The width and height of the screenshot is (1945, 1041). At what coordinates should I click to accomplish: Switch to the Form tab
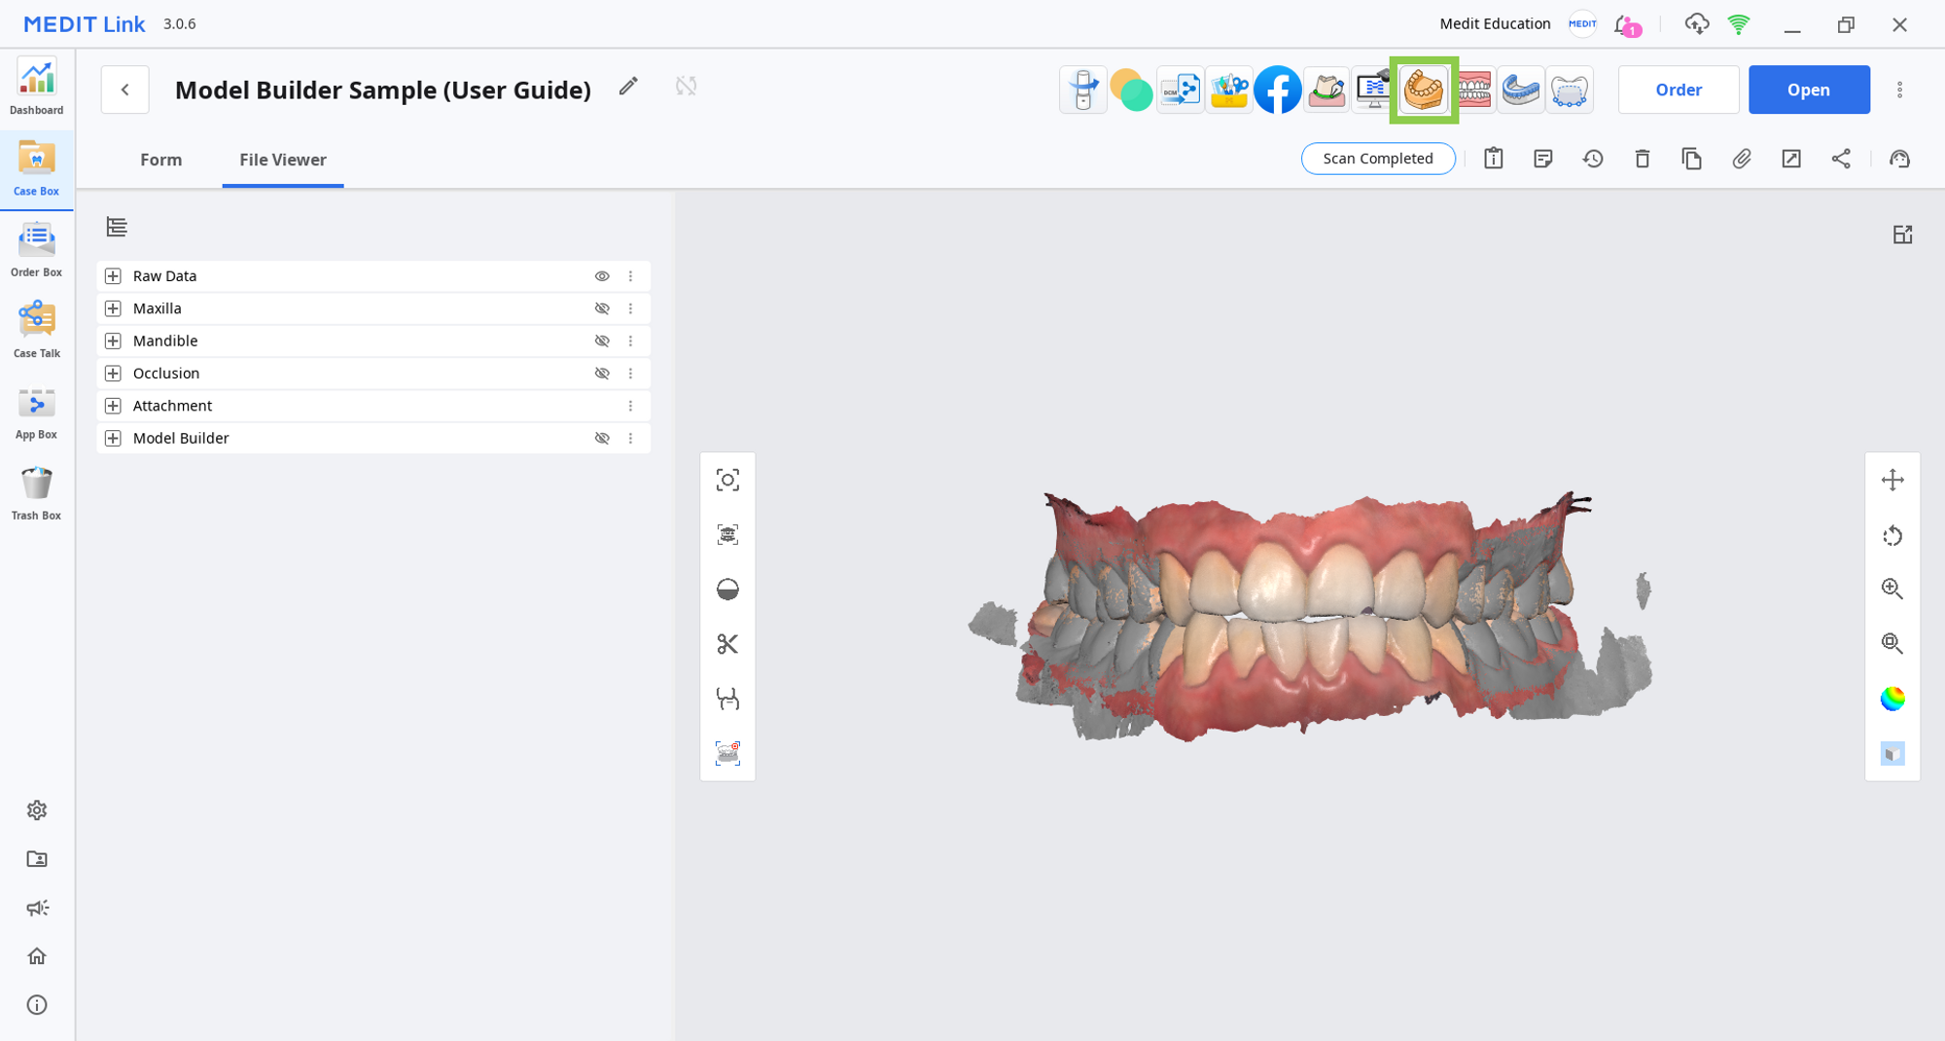[x=160, y=160]
